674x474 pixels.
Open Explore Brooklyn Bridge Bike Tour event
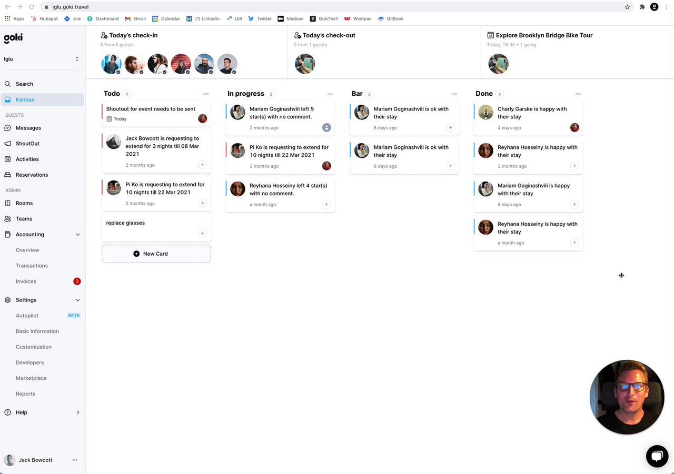point(544,35)
